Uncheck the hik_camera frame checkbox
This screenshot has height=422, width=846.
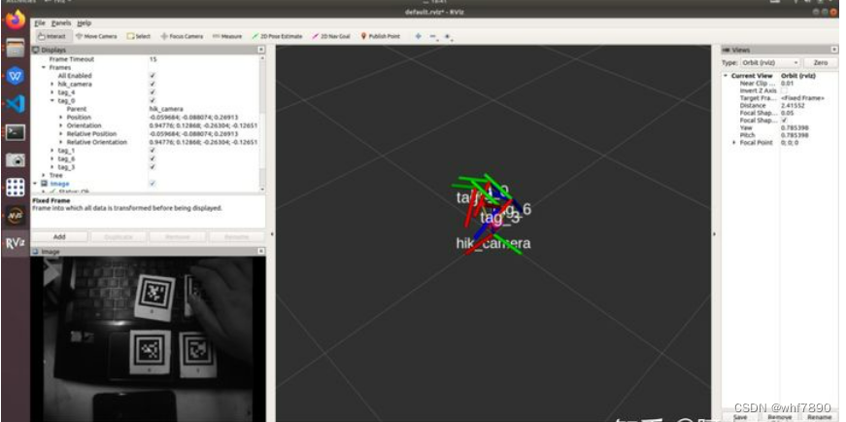(152, 85)
